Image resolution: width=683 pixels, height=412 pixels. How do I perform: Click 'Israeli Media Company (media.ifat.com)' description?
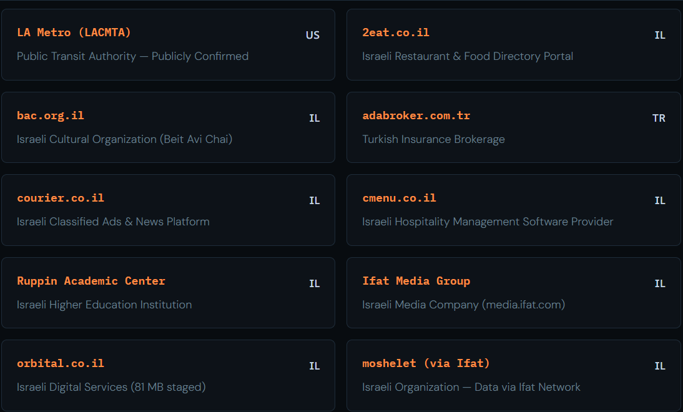(463, 305)
